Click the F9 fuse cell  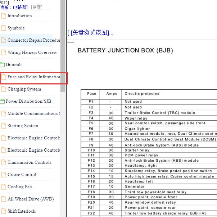click(91, 145)
